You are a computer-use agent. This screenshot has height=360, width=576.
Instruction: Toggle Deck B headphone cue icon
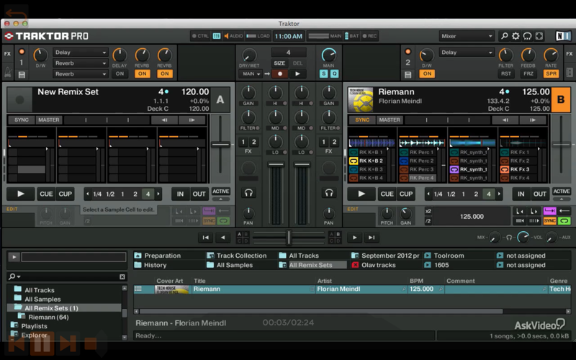(329, 193)
